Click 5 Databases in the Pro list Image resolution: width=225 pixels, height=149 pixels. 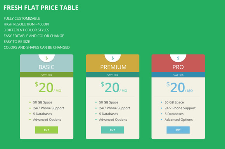(x=174, y=114)
